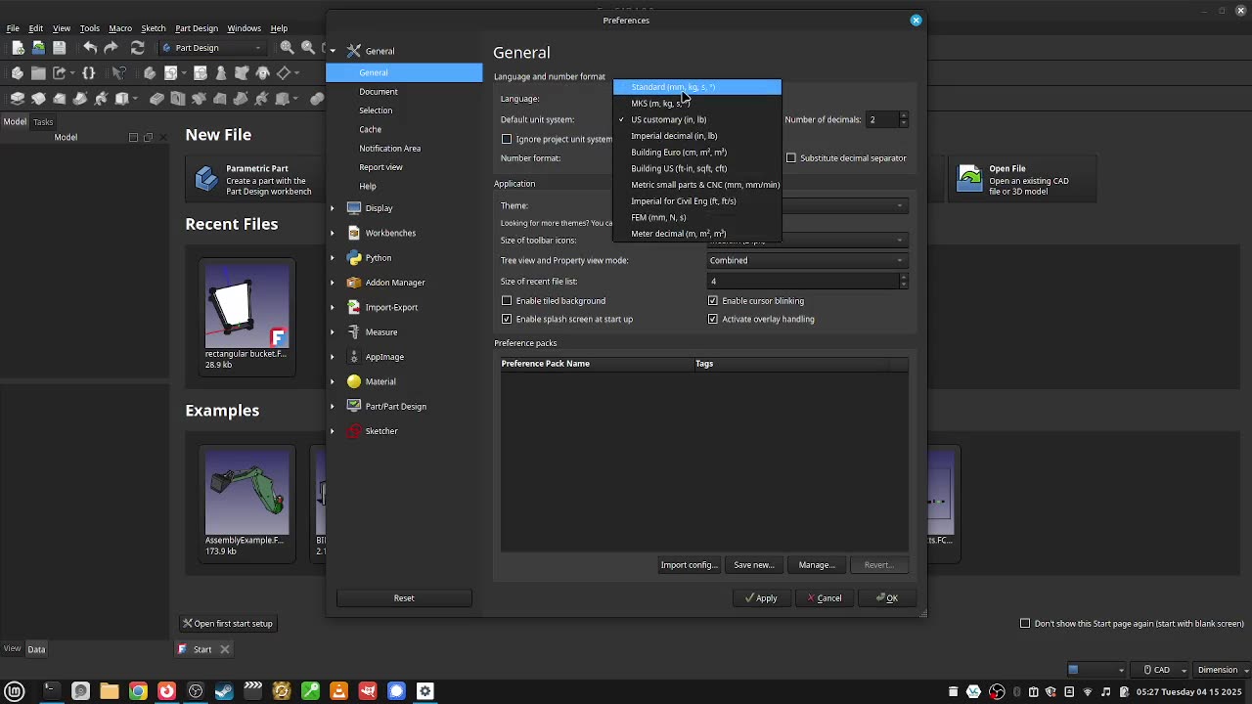Click the Fit Selection magnifier icon
The width and height of the screenshot is (1252, 704).
tap(308, 47)
